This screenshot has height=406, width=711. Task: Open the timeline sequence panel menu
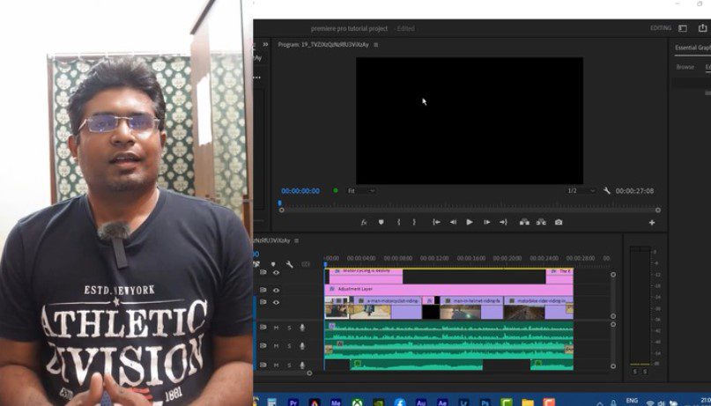click(297, 240)
